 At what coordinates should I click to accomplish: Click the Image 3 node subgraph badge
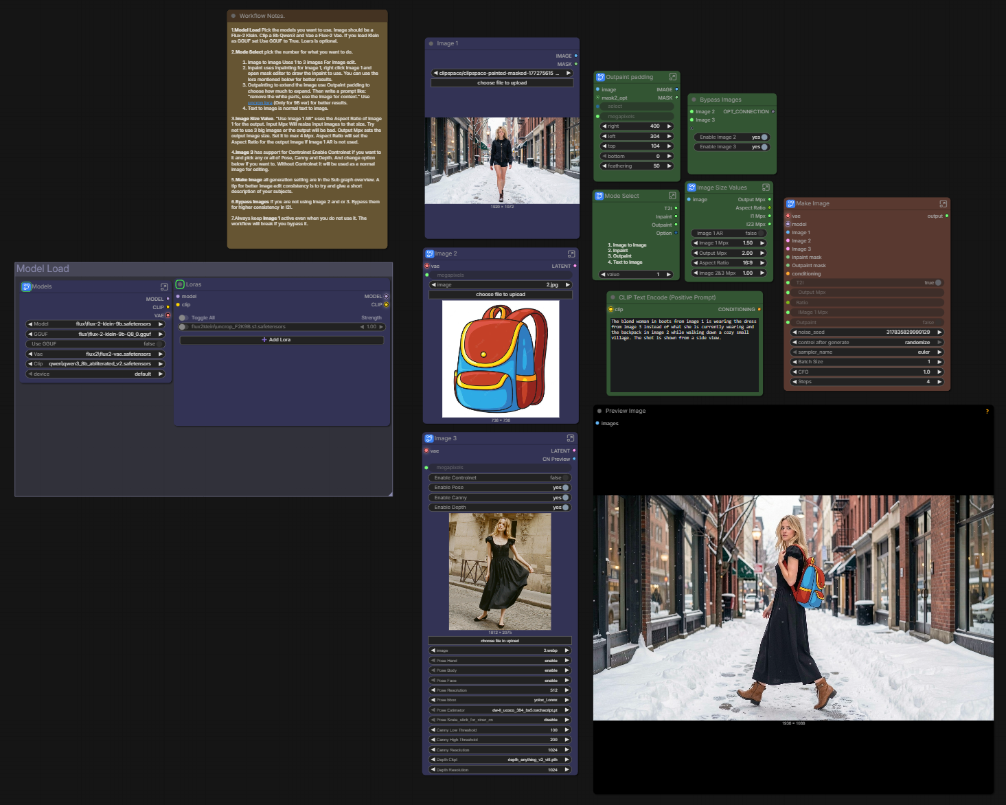pos(429,438)
